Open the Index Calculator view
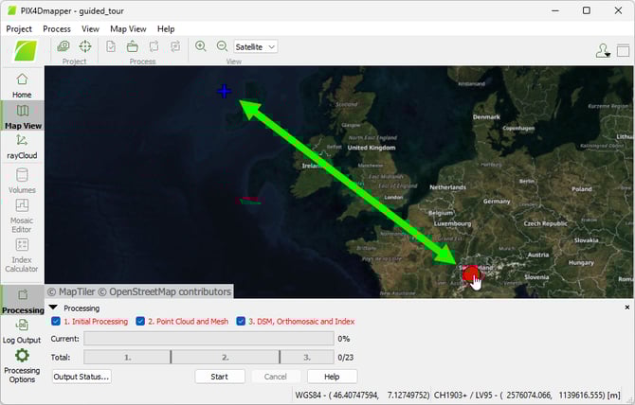This screenshot has width=635, height=405. pyautogui.click(x=22, y=255)
